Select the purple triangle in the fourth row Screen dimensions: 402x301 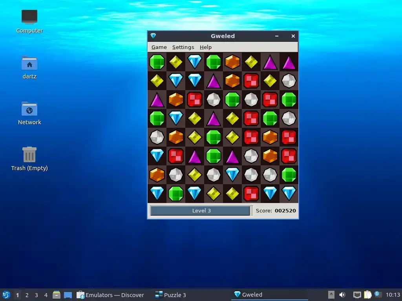tap(214, 118)
